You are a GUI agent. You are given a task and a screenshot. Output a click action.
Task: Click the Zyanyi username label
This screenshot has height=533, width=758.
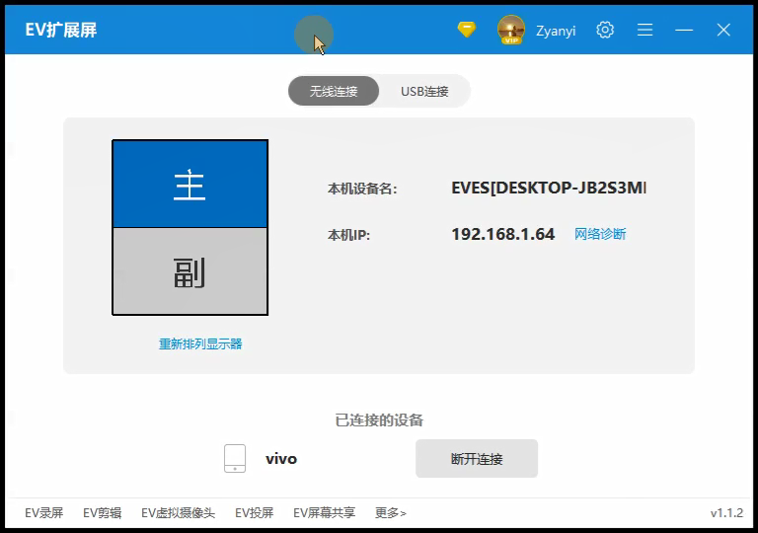(x=556, y=31)
